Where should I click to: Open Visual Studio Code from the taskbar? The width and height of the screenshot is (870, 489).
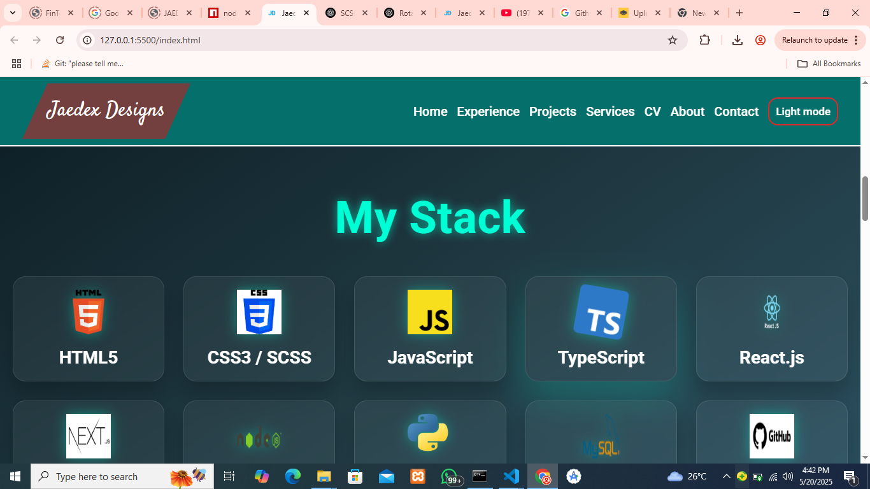[x=511, y=476]
